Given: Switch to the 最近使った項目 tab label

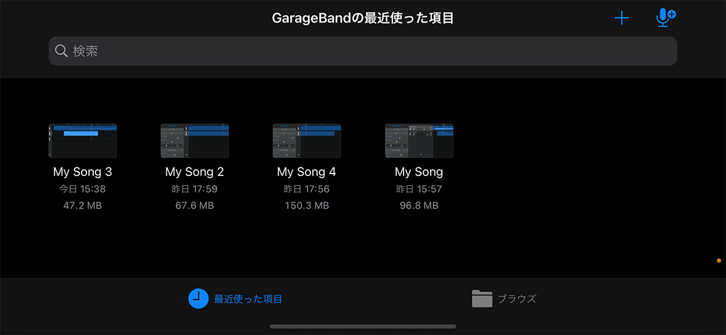Looking at the screenshot, I should click(x=248, y=299).
